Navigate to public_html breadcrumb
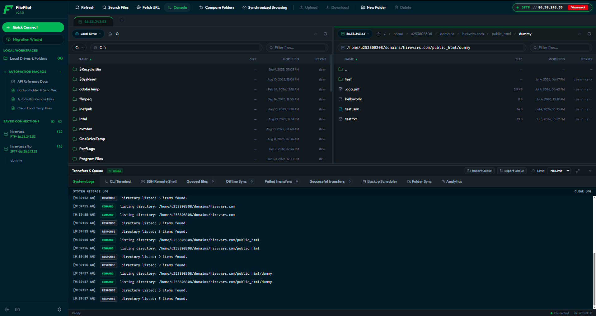This screenshot has height=316, width=596. [501, 34]
